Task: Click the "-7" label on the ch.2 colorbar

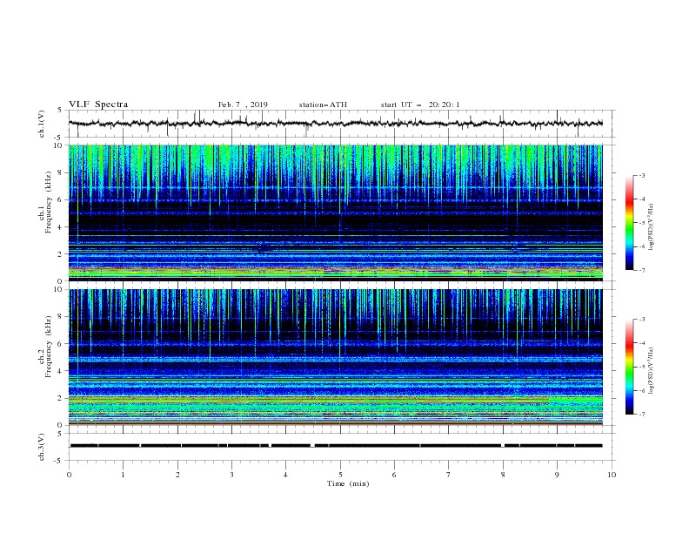Action: click(642, 414)
